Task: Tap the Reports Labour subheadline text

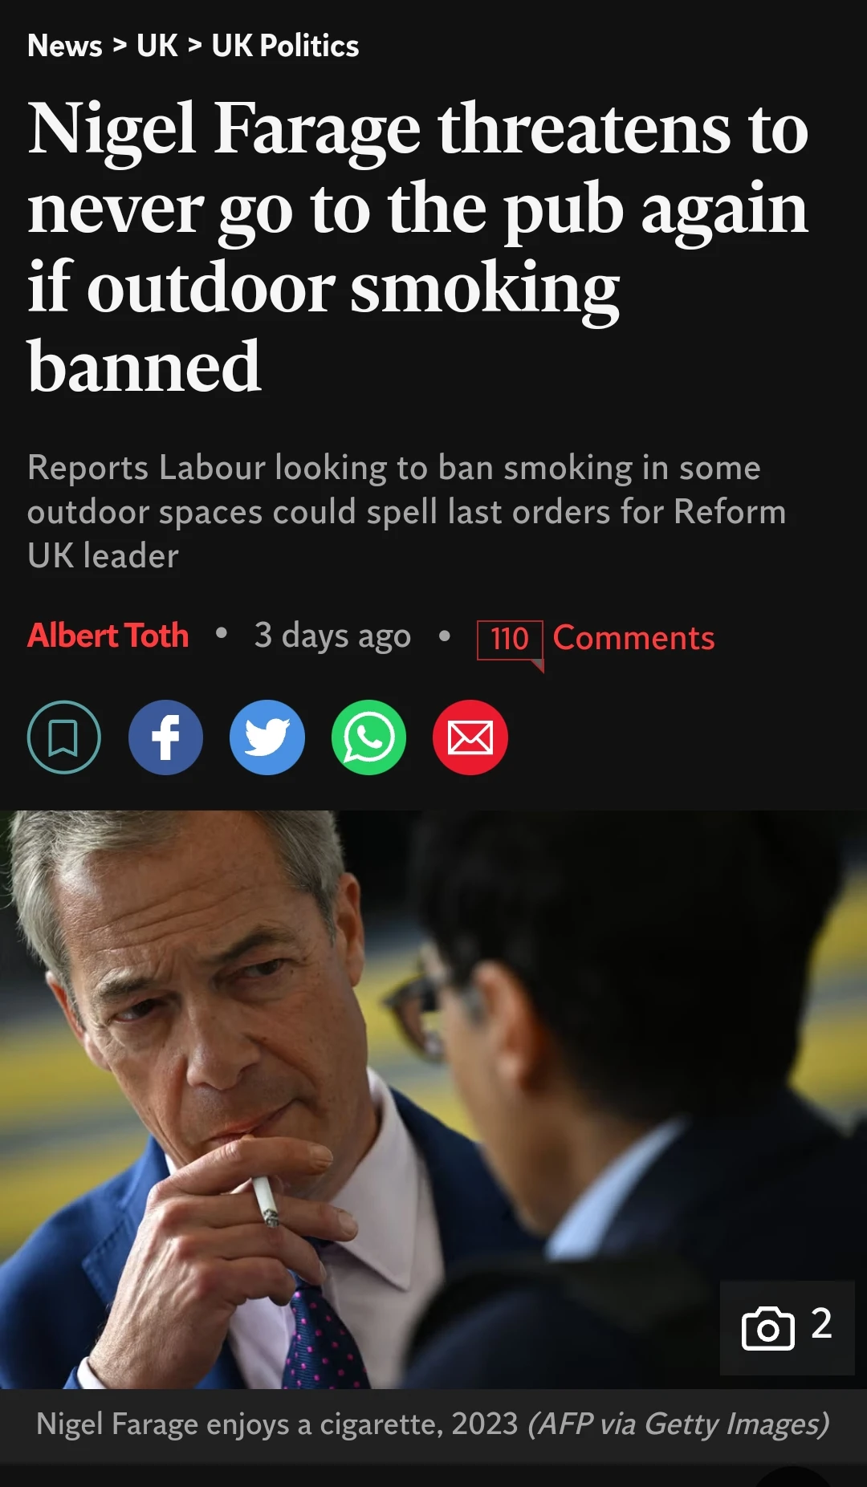Action: pos(406,511)
